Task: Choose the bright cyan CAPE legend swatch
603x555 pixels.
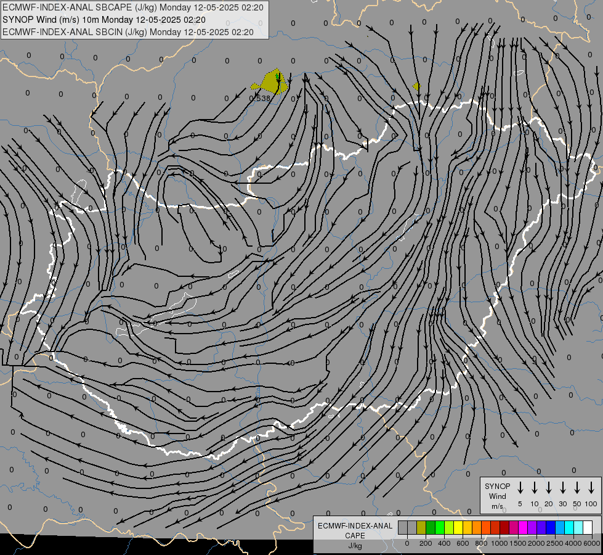Action: click(x=570, y=527)
